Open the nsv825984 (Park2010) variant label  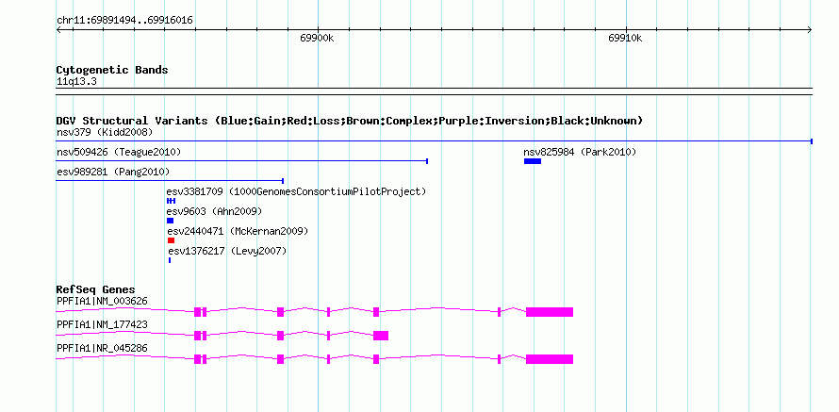(x=580, y=153)
